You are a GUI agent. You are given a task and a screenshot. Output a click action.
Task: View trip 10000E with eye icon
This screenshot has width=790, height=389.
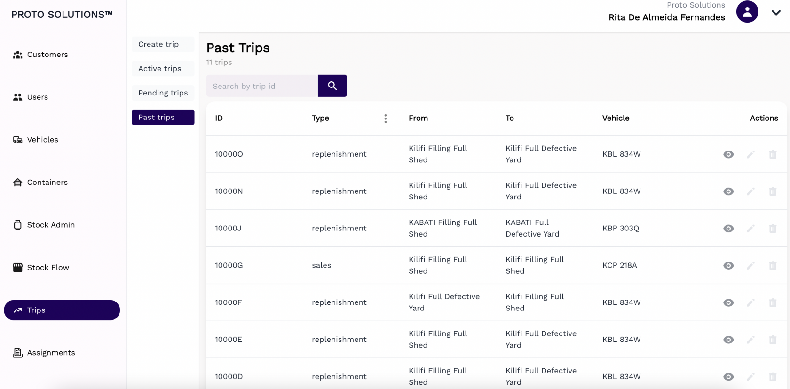(x=728, y=340)
